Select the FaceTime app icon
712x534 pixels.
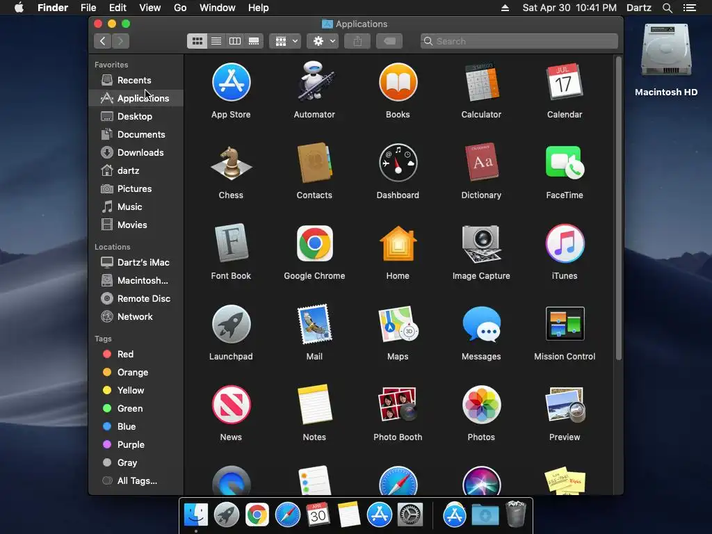coord(565,162)
